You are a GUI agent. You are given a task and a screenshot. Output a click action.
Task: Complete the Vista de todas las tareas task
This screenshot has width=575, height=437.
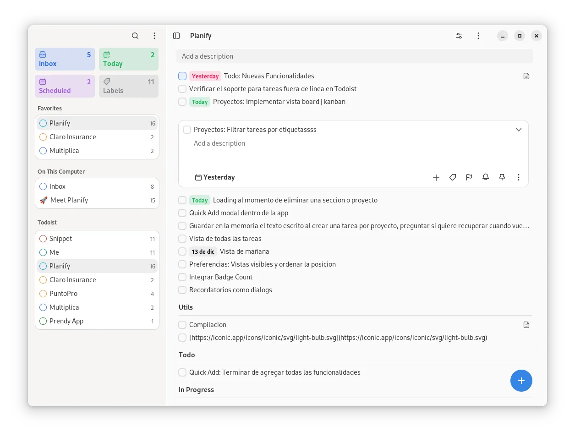click(x=182, y=239)
